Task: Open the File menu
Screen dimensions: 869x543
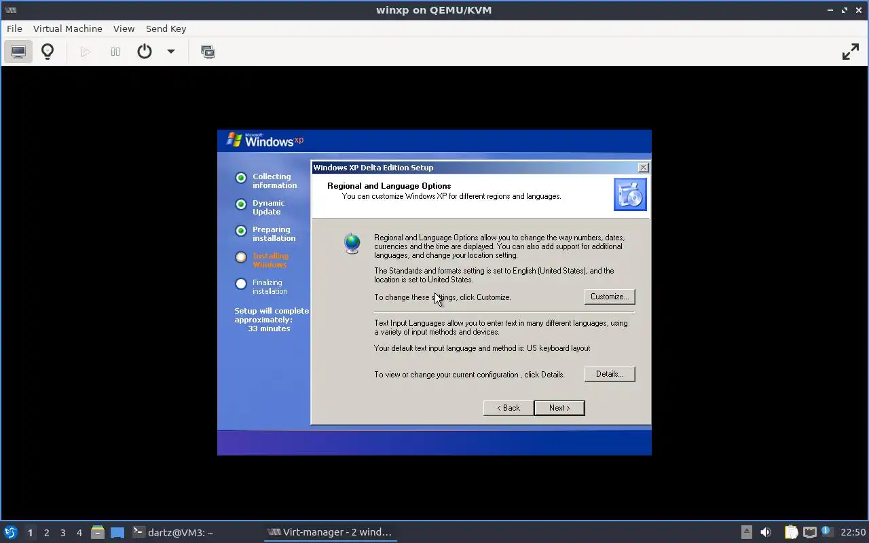Action: point(14,29)
